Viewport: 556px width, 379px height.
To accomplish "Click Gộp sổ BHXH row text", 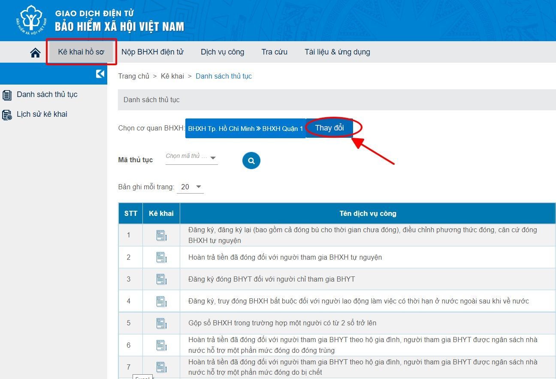I will [x=282, y=323].
